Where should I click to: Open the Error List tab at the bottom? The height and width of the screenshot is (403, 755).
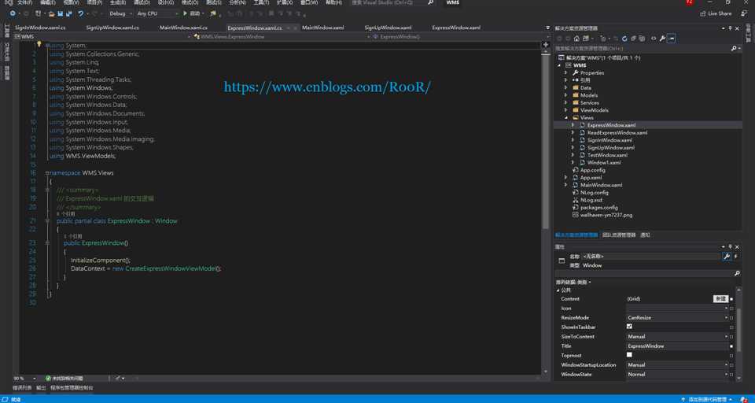(22, 387)
